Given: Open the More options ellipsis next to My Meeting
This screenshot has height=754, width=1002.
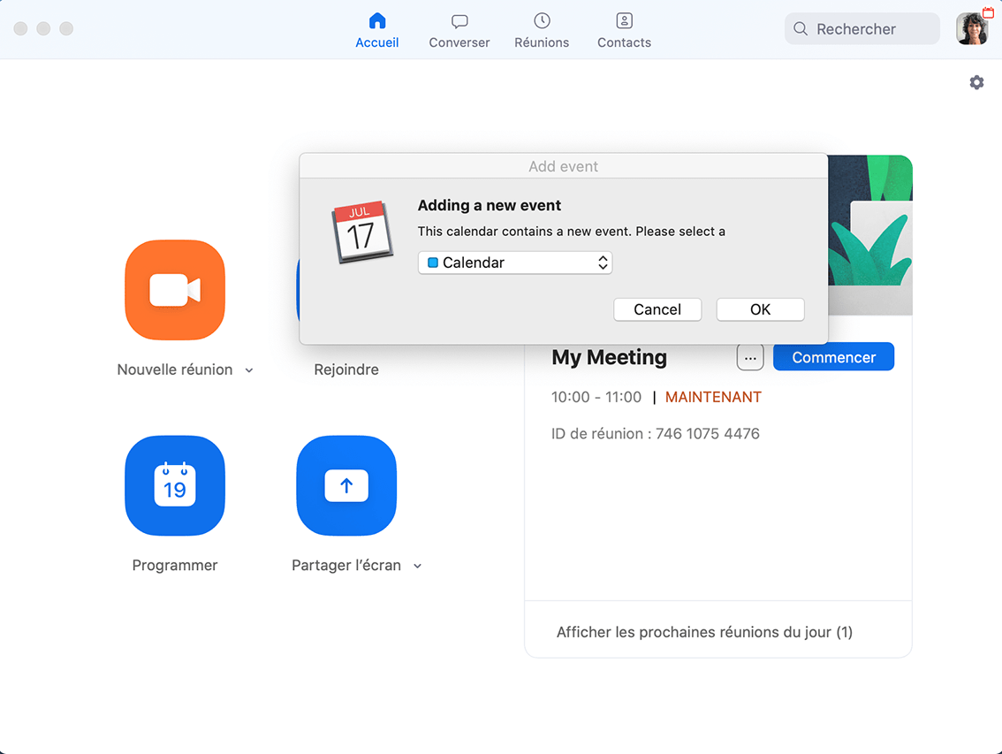Looking at the screenshot, I should coord(749,357).
